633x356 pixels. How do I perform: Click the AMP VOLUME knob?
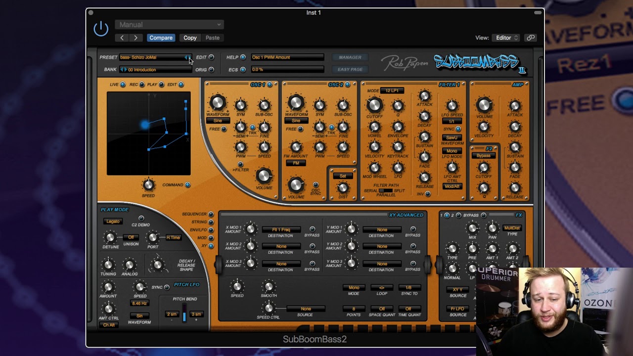coord(484,105)
